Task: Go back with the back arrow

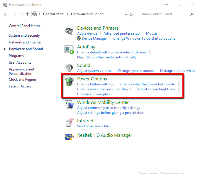Action: click(x=6, y=14)
